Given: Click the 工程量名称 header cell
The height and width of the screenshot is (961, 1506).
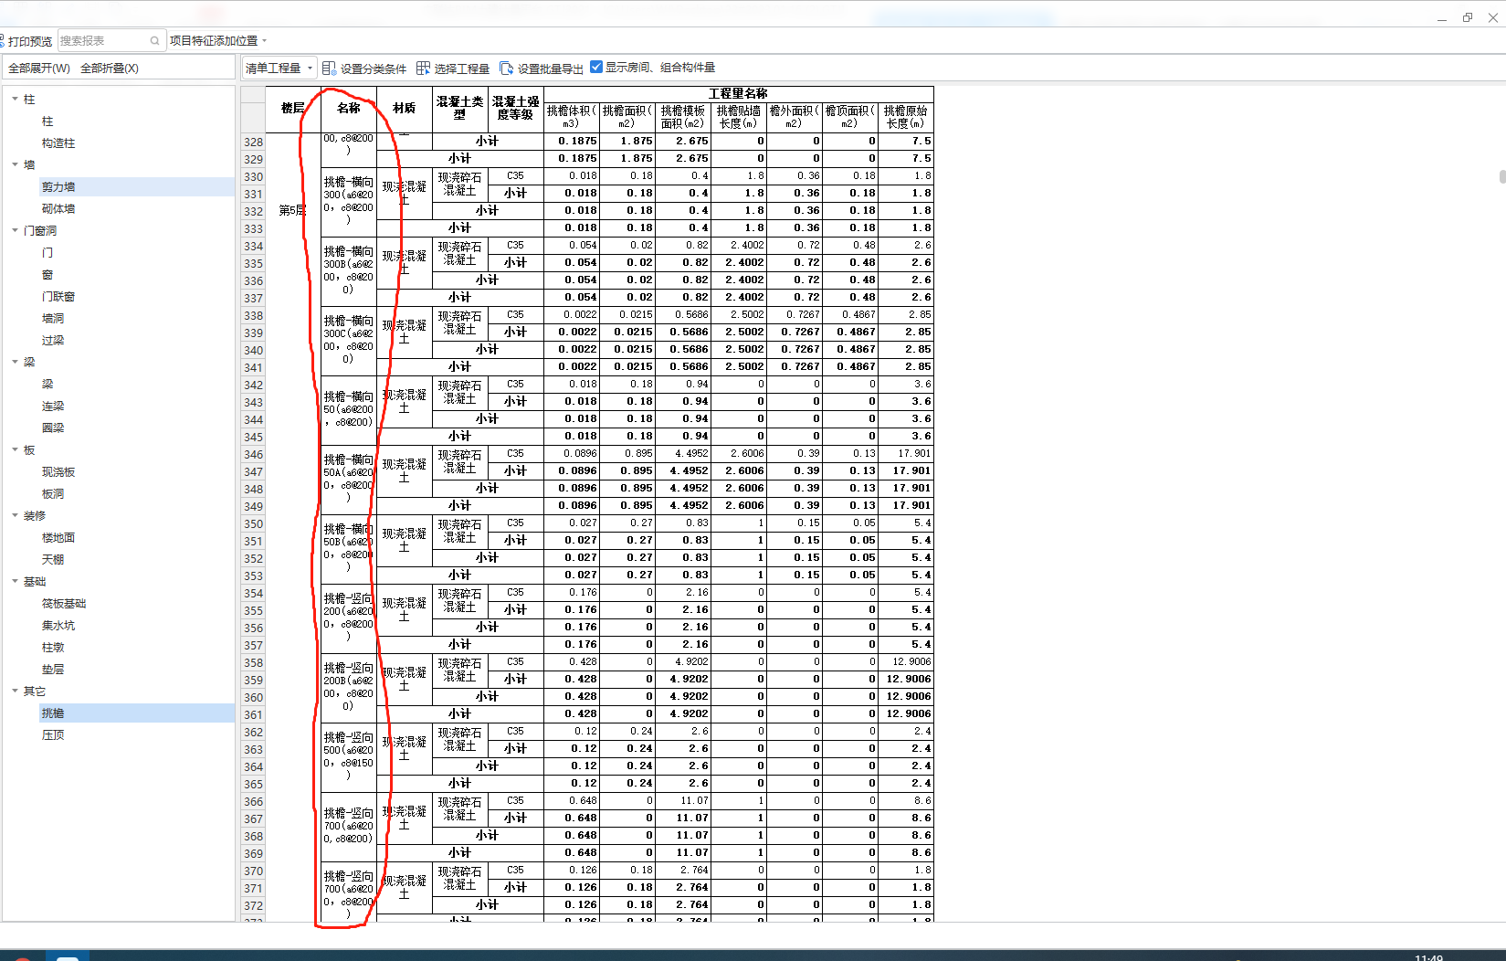Looking at the screenshot, I should pos(739,94).
